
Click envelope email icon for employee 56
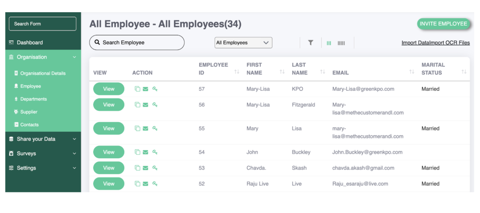point(145,105)
